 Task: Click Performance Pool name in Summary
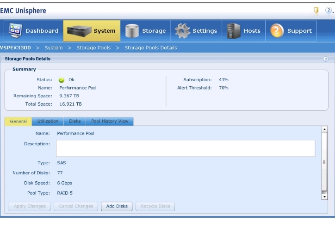click(x=78, y=88)
